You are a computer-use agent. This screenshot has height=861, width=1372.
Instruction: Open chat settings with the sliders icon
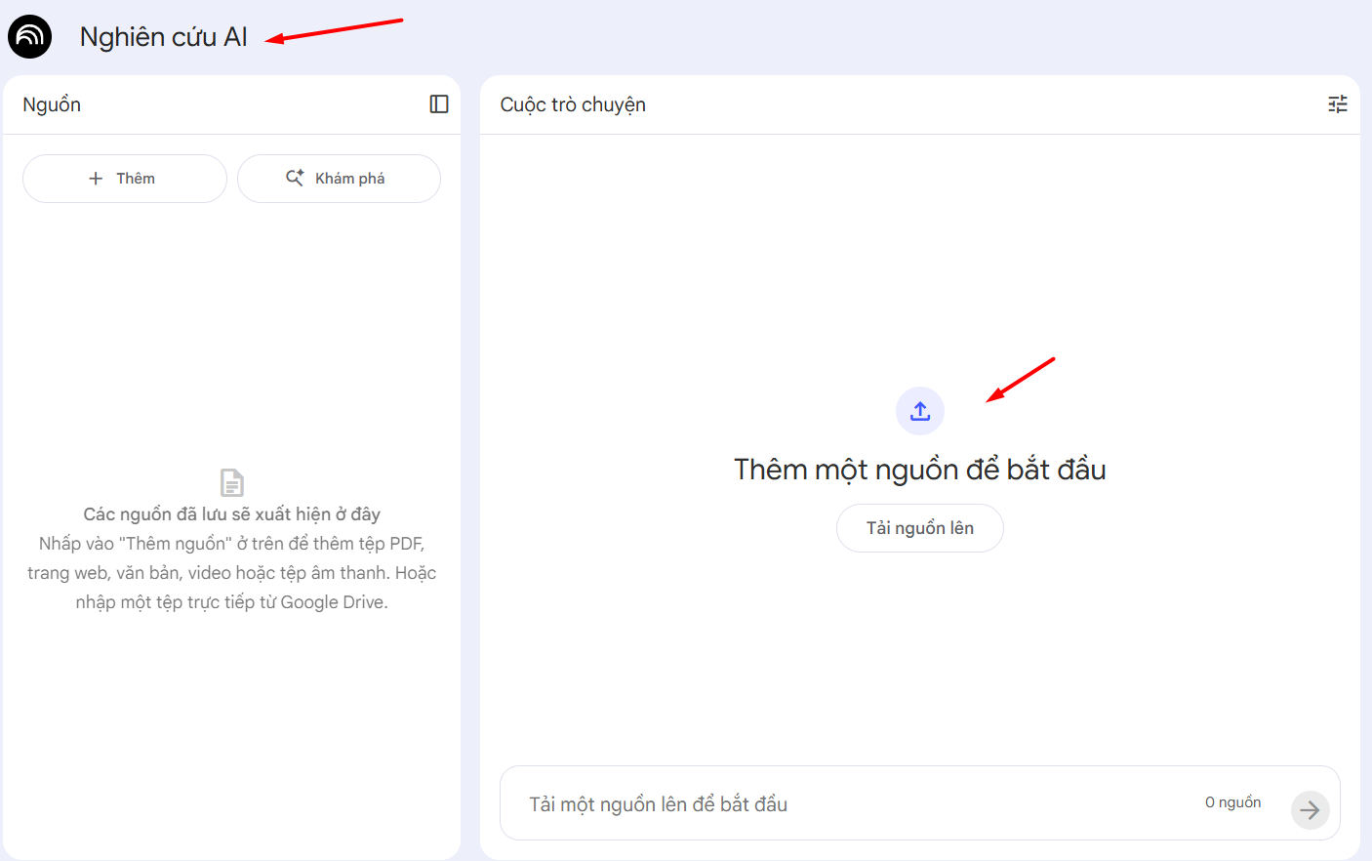click(1337, 103)
